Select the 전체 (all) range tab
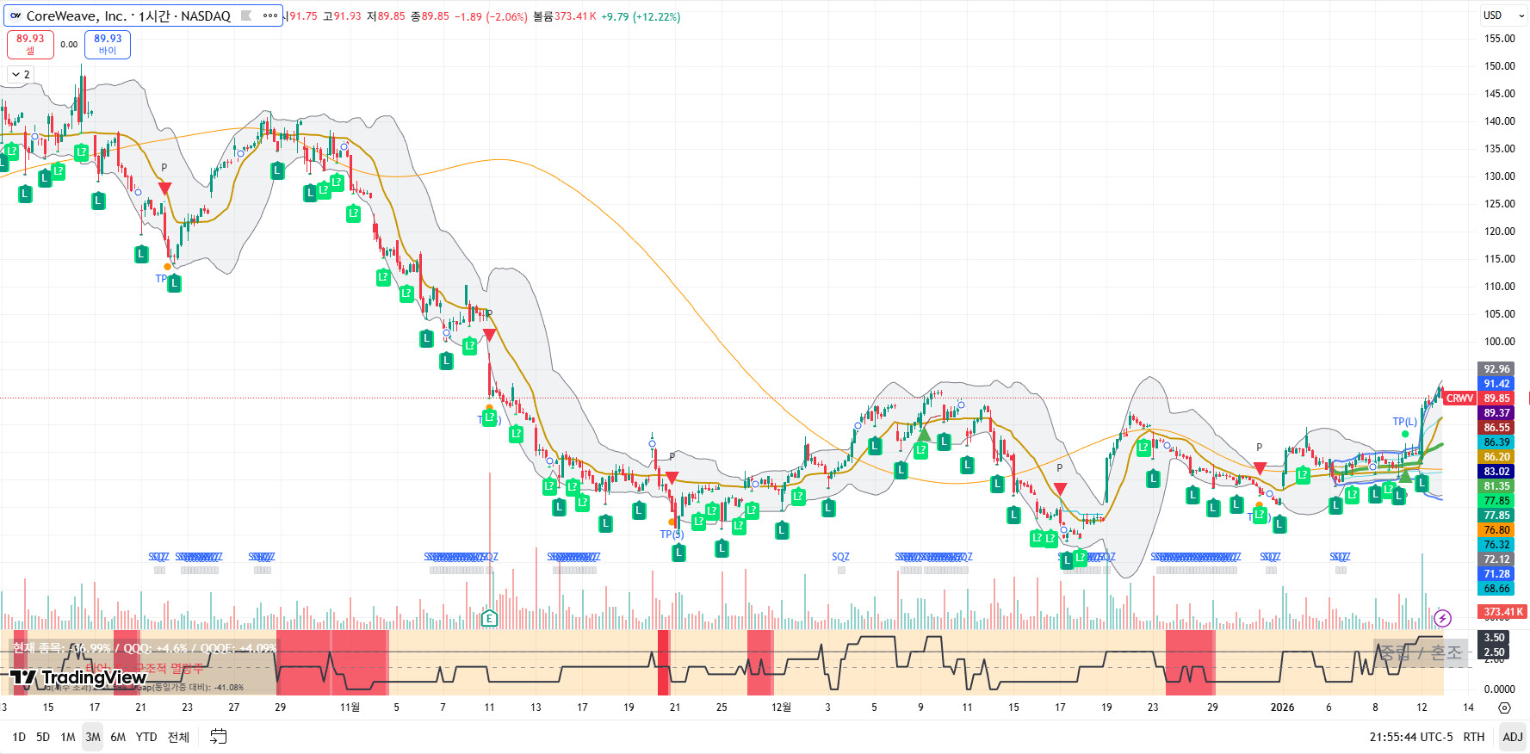This screenshot has height=754, width=1530. click(x=178, y=737)
